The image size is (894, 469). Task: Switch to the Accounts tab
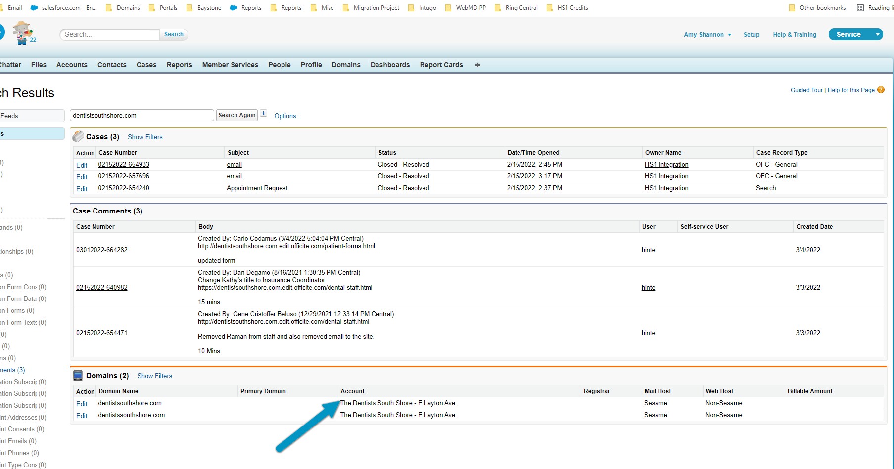pos(72,65)
